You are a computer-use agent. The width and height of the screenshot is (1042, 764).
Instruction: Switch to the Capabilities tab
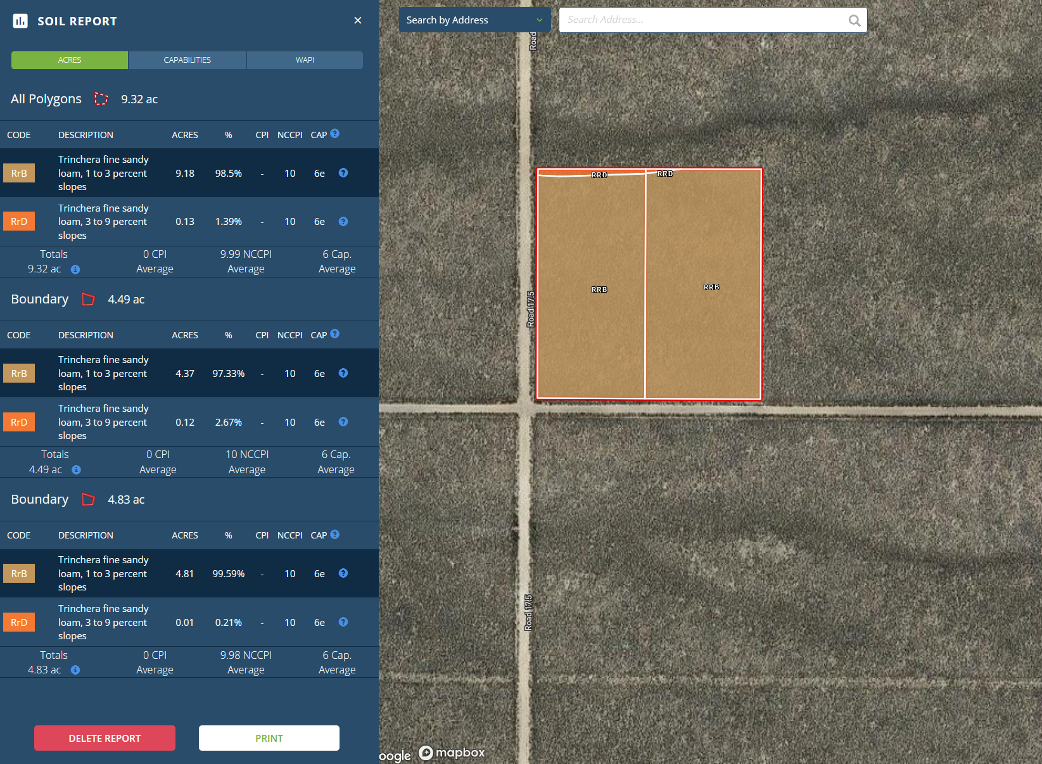pyautogui.click(x=187, y=60)
